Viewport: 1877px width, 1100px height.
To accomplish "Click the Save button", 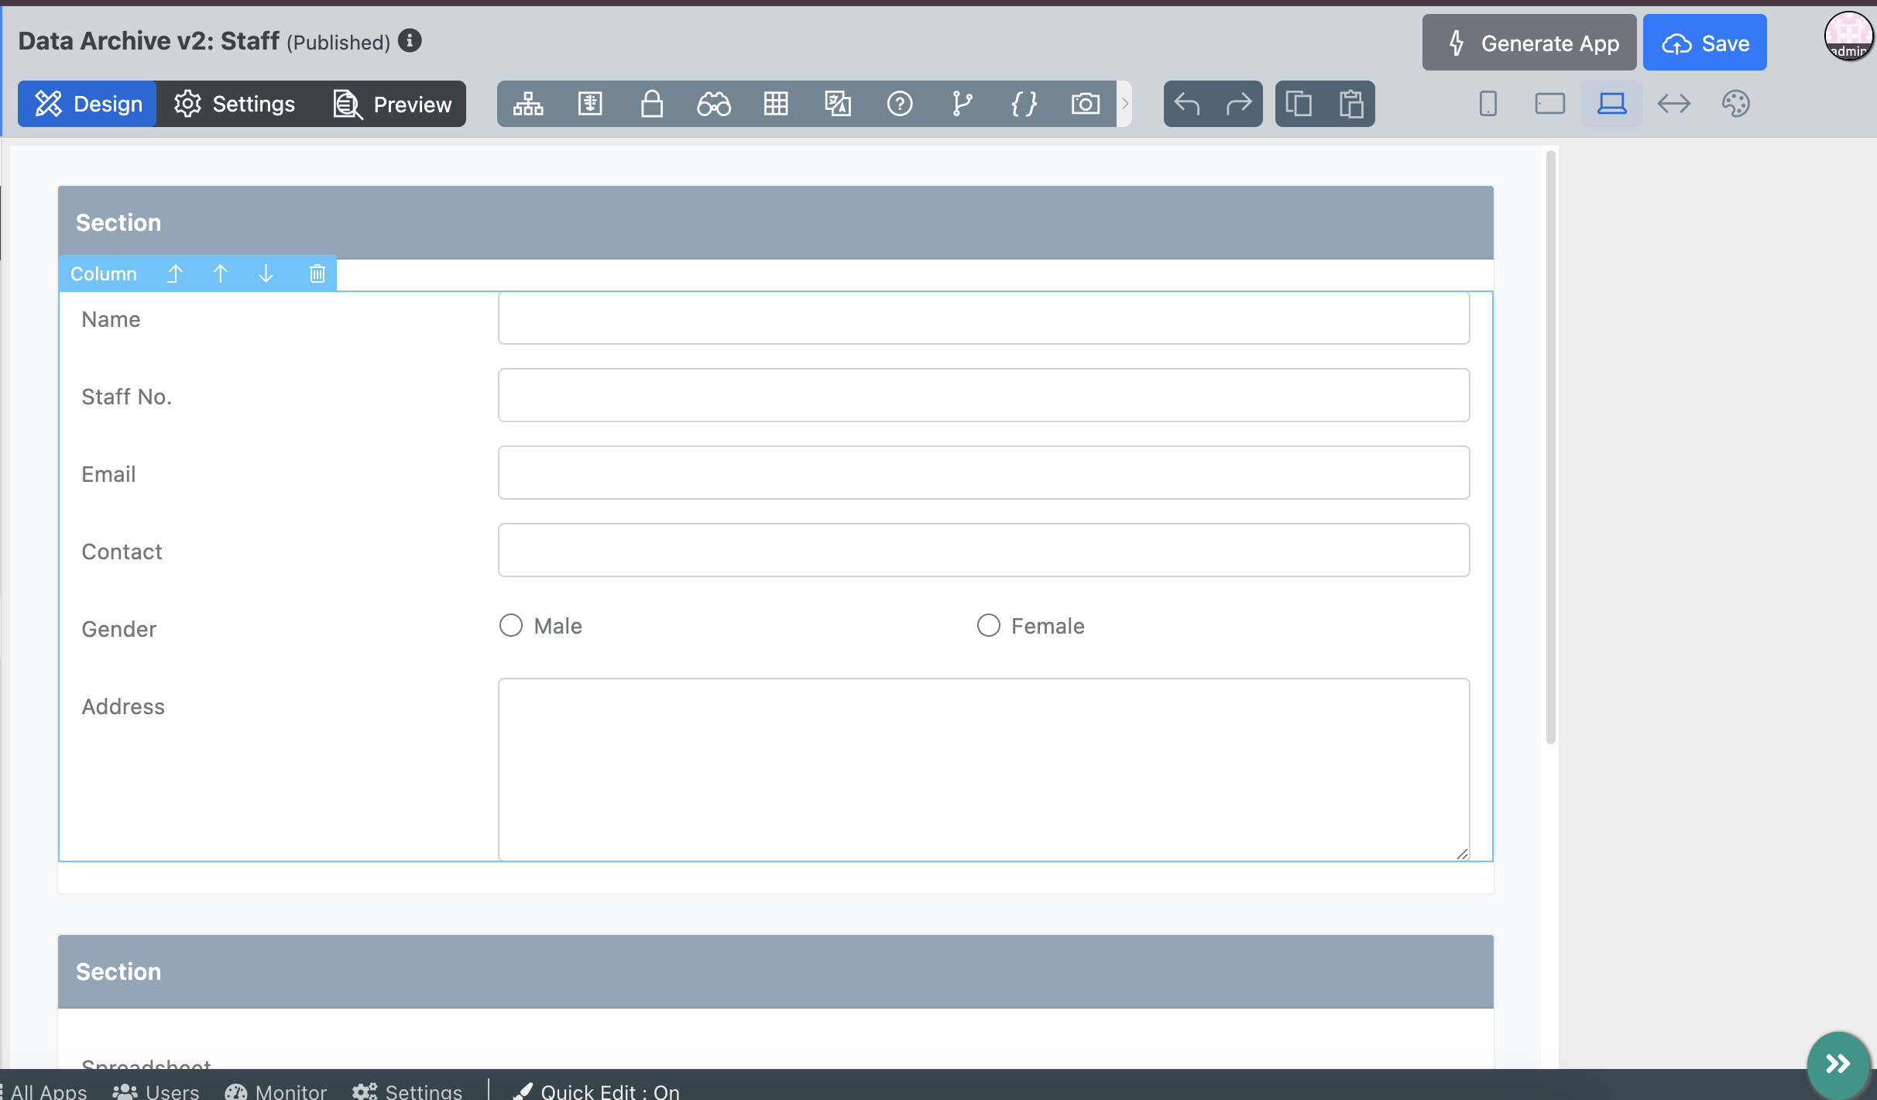I will [x=1704, y=43].
